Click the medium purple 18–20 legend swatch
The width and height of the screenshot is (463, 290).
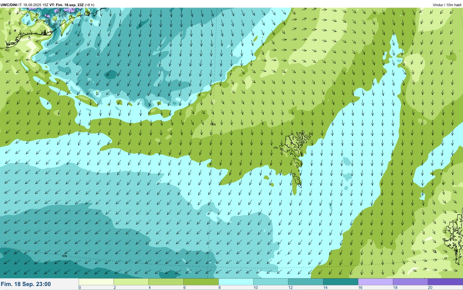pos(410,282)
